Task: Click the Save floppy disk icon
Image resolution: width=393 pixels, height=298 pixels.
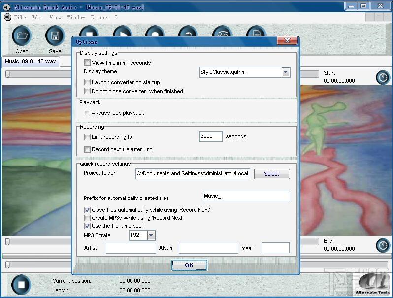Action: coord(55,36)
